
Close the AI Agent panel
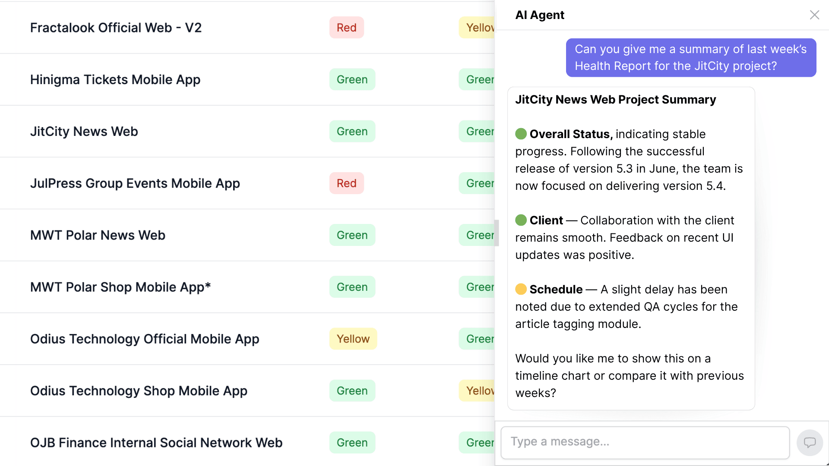pos(814,15)
